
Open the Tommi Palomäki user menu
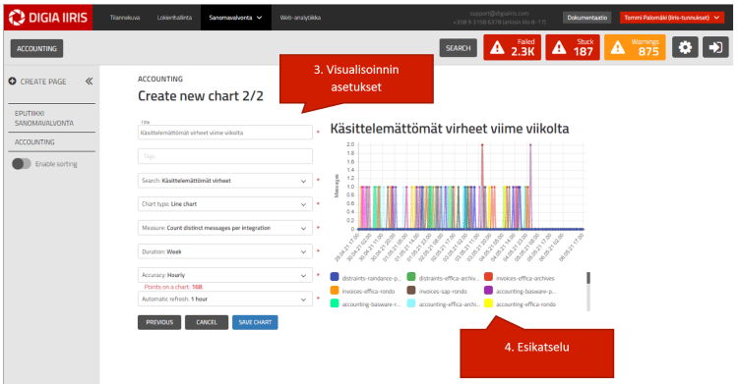click(672, 18)
